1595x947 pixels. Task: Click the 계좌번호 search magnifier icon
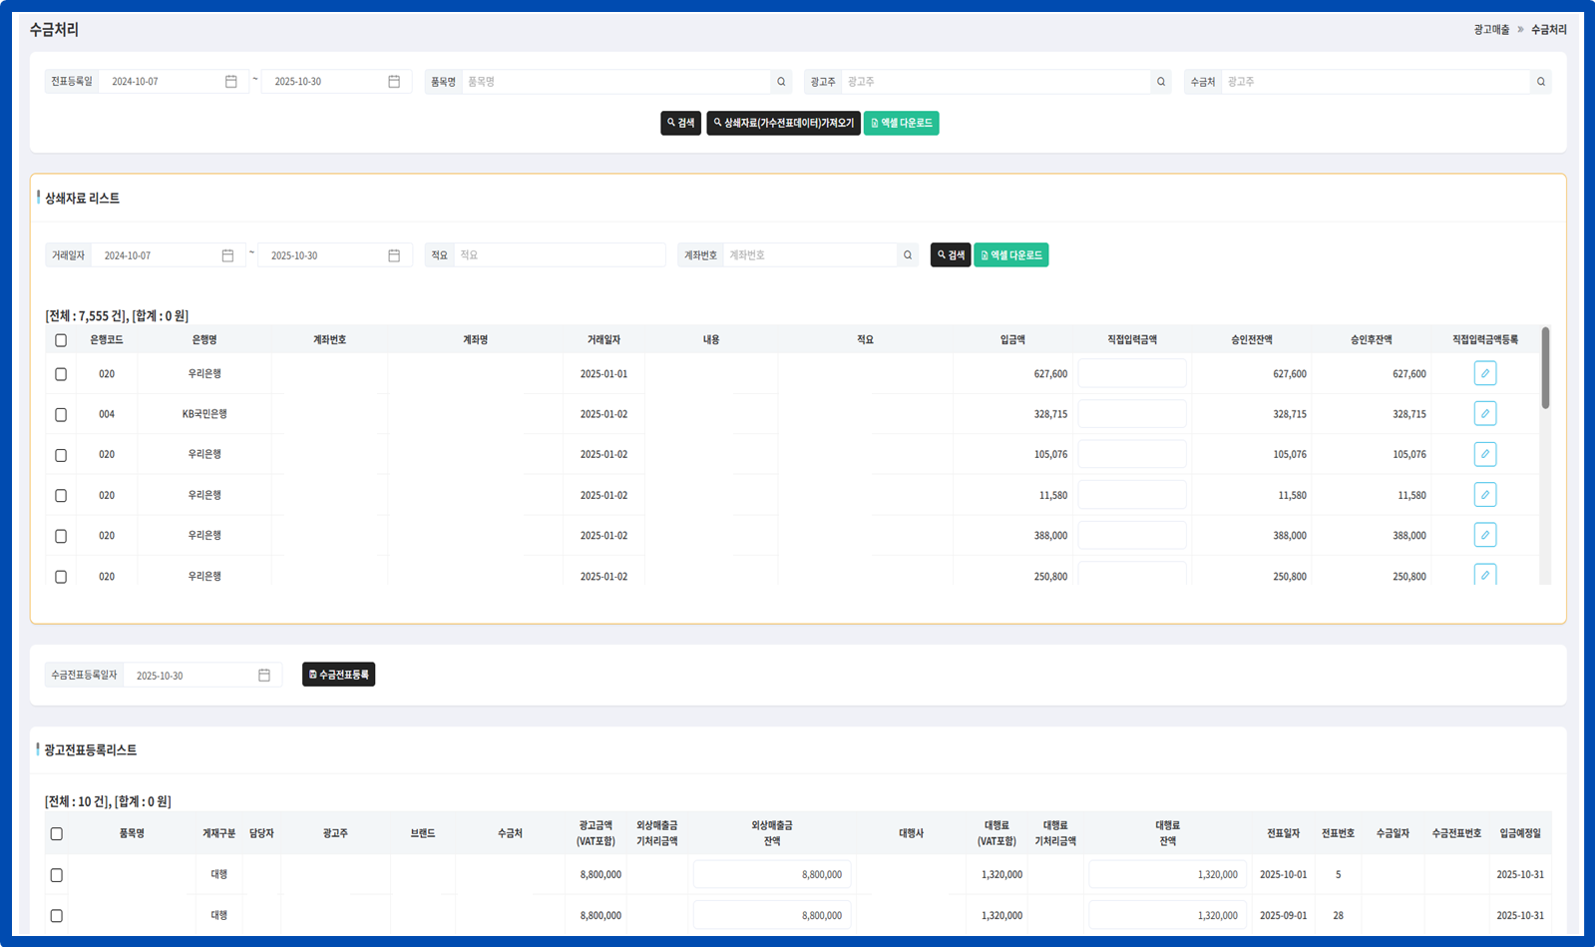pyautogui.click(x=908, y=255)
